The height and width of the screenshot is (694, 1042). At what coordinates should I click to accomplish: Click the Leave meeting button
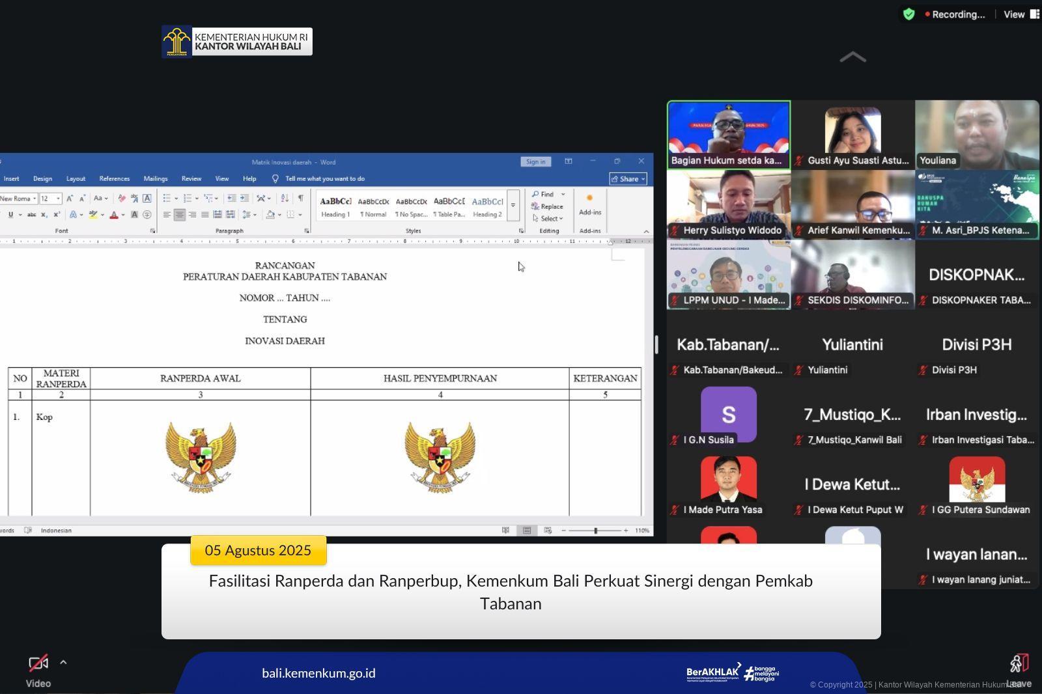1019,670
